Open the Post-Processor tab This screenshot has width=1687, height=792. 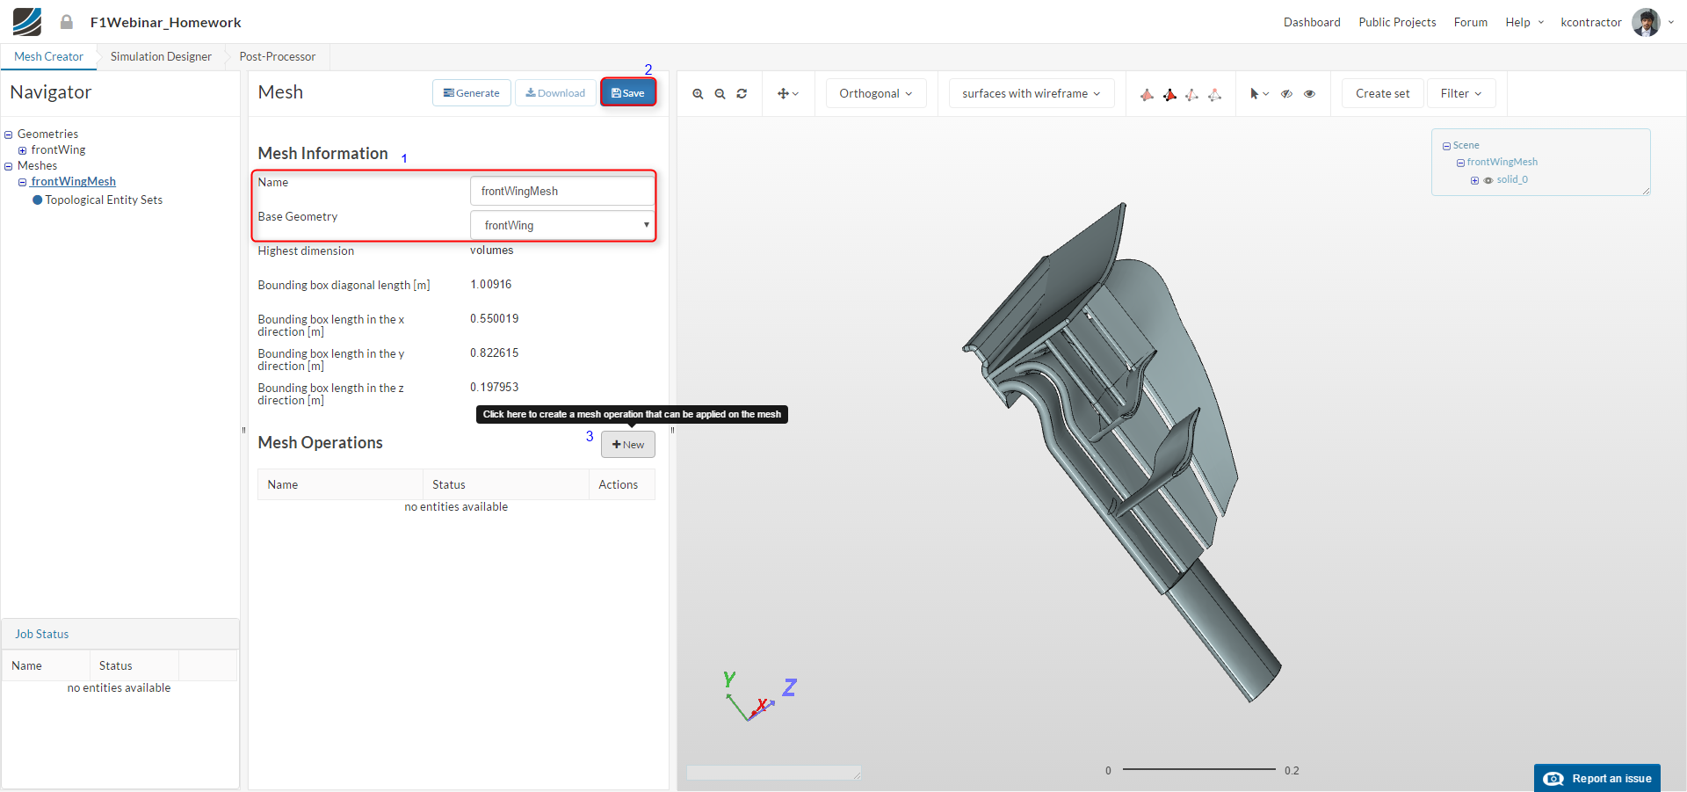[x=277, y=57]
